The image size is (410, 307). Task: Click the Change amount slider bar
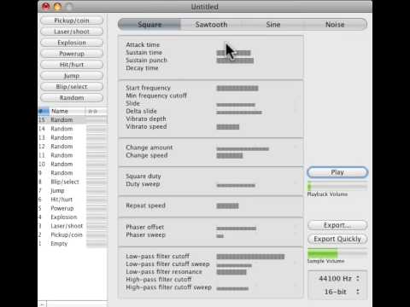243,148
